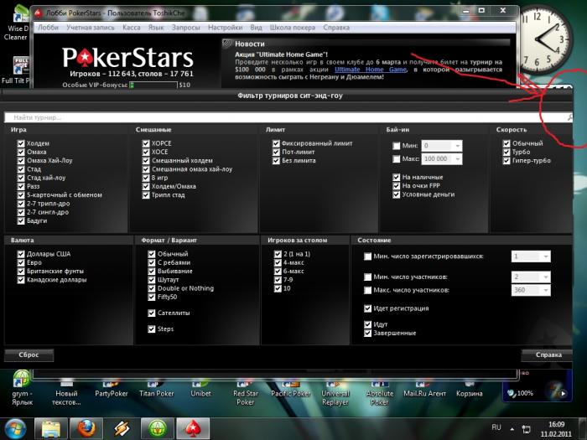Open grym Ярлык desktop shortcut
The image size is (587, 440).
22,389
